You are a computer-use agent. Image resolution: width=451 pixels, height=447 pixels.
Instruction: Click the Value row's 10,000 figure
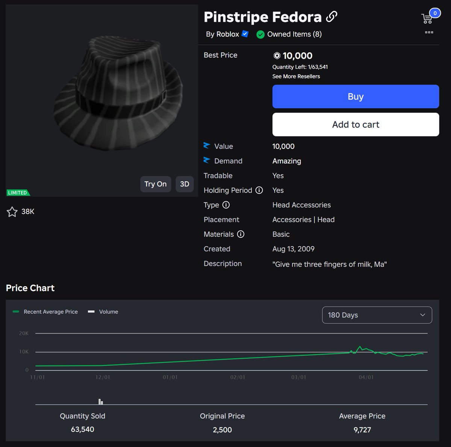coord(283,146)
